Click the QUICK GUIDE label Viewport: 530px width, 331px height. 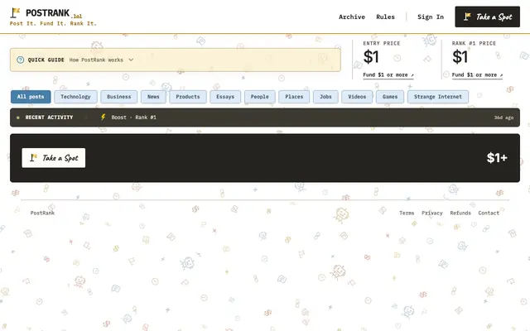click(46, 60)
